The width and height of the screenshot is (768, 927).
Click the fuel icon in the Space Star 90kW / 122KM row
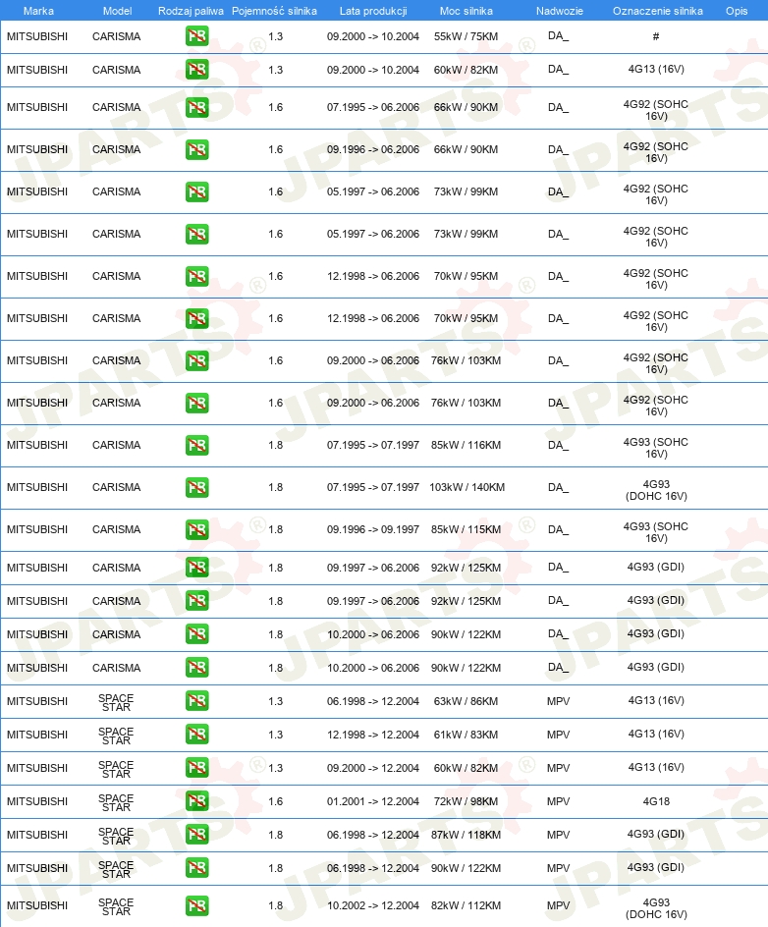point(196,868)
